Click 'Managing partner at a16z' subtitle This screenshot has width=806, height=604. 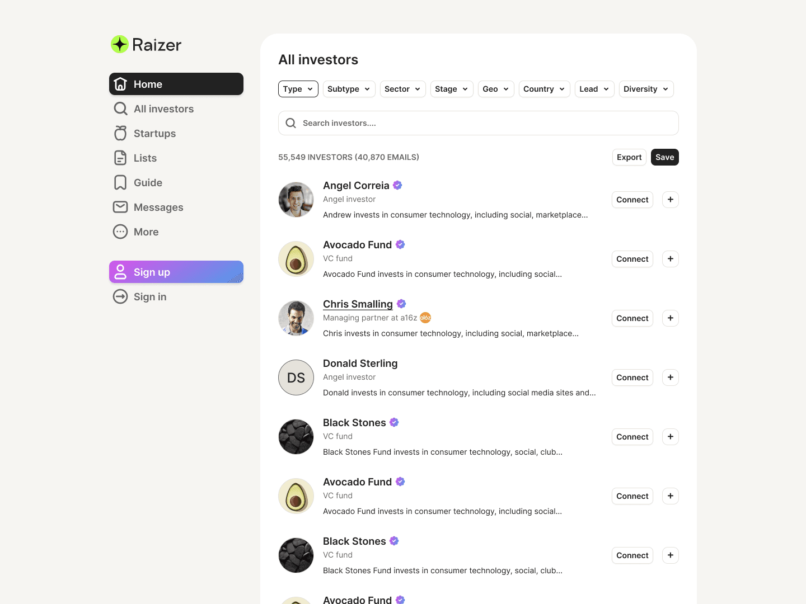(x=370, y=318)
